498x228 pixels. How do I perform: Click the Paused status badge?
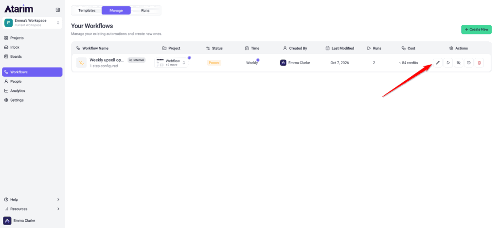pyautogui.click(x=214, y=63)
